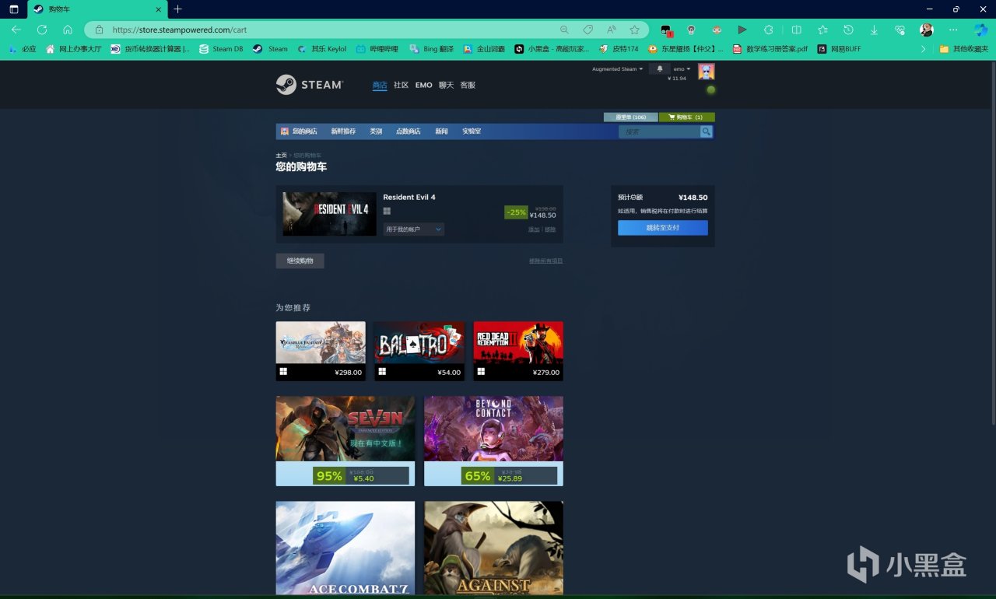Open browser history clock icon
Screen dimensions: 996x599
(x=848, y=30)
